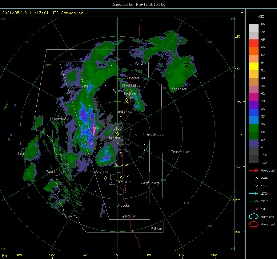This screenshot has width=277, height=259.
Task: Click the purple swatch beside 36 label
Action: coord(254,105)
